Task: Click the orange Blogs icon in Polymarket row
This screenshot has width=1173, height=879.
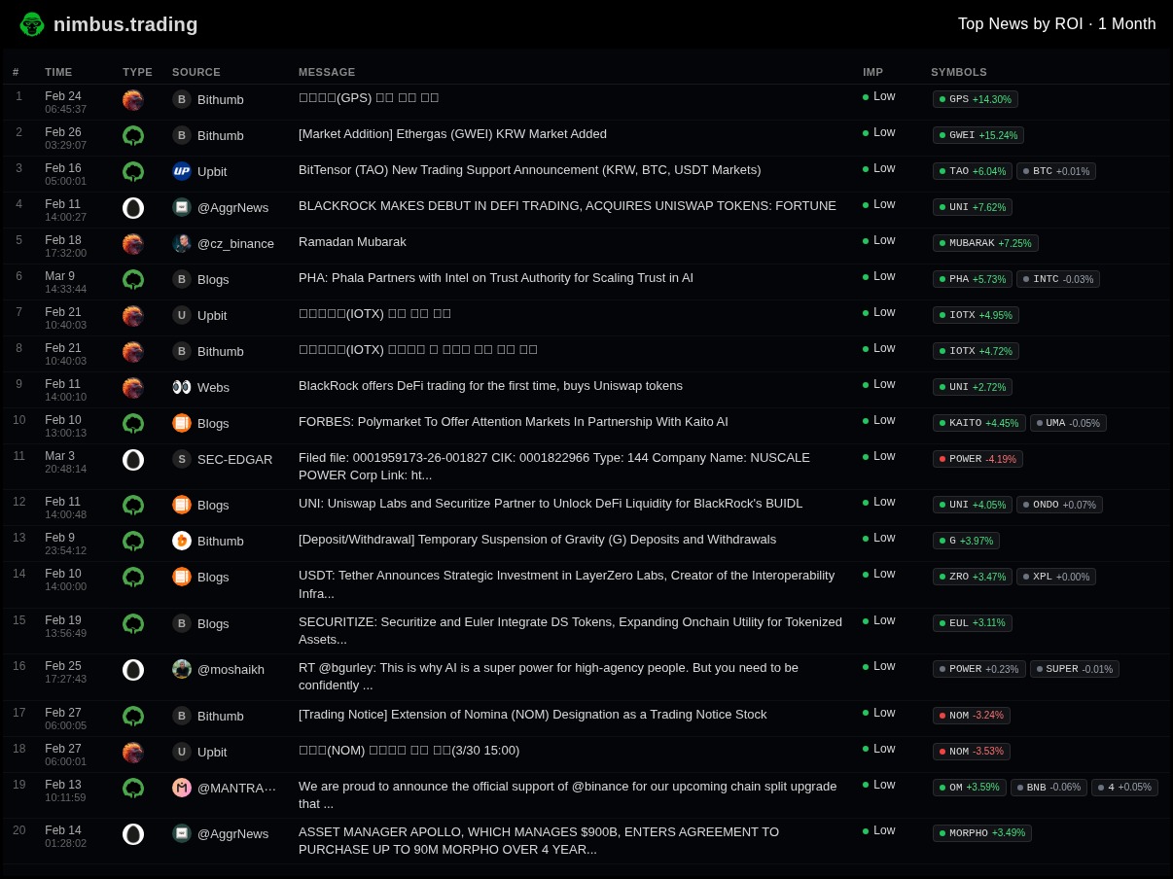Action: 182,423
